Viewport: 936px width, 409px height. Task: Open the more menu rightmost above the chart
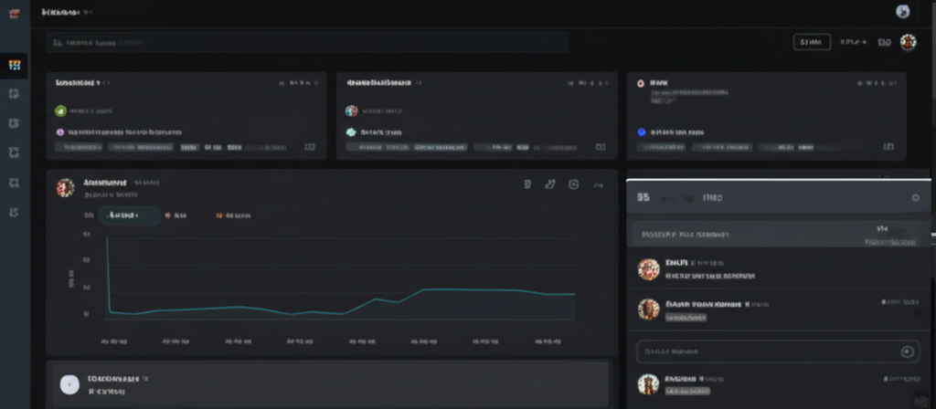(x=598, y=185)
